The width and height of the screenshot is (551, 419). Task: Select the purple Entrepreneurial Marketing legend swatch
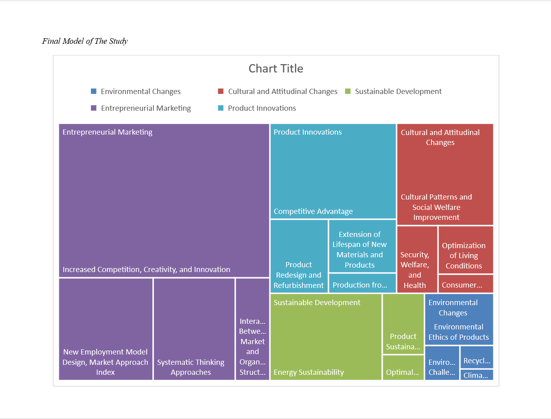click(94, 108)
